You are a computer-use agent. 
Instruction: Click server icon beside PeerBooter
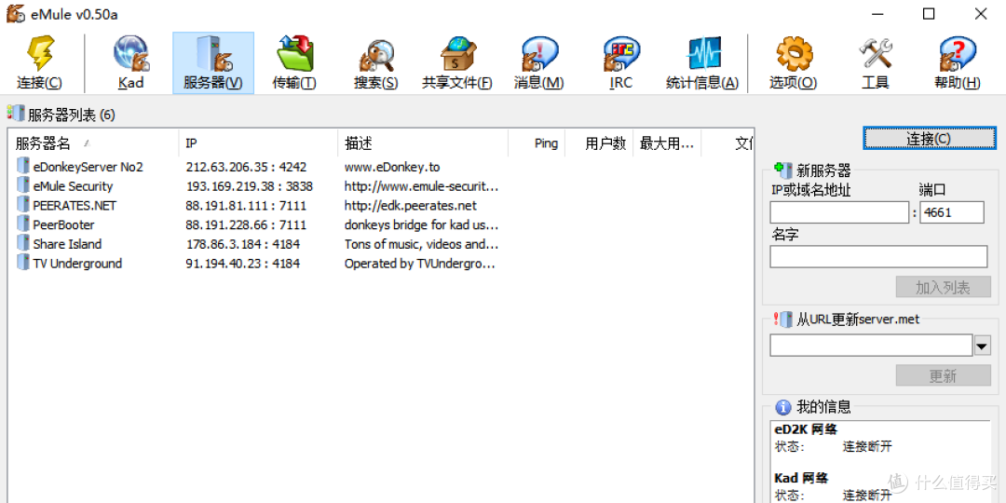23,224
